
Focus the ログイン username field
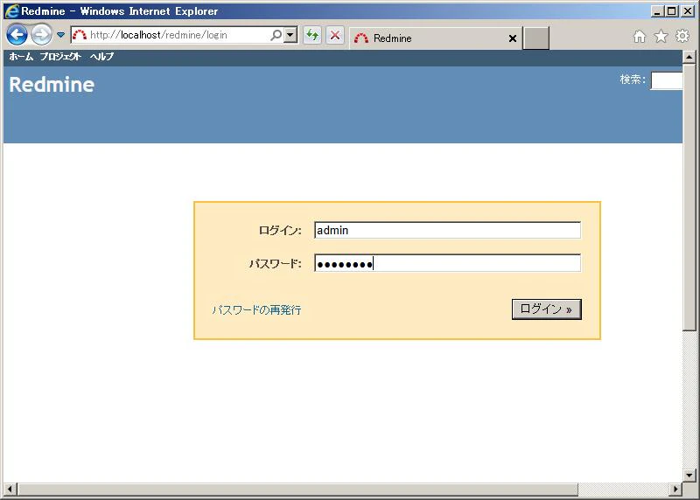coord(447,230)
